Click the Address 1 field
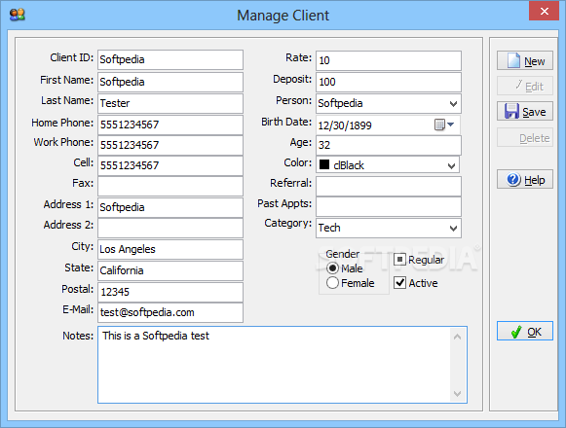Image resolution: width=566 pixels, height=428 pixels. coord(170,207)
